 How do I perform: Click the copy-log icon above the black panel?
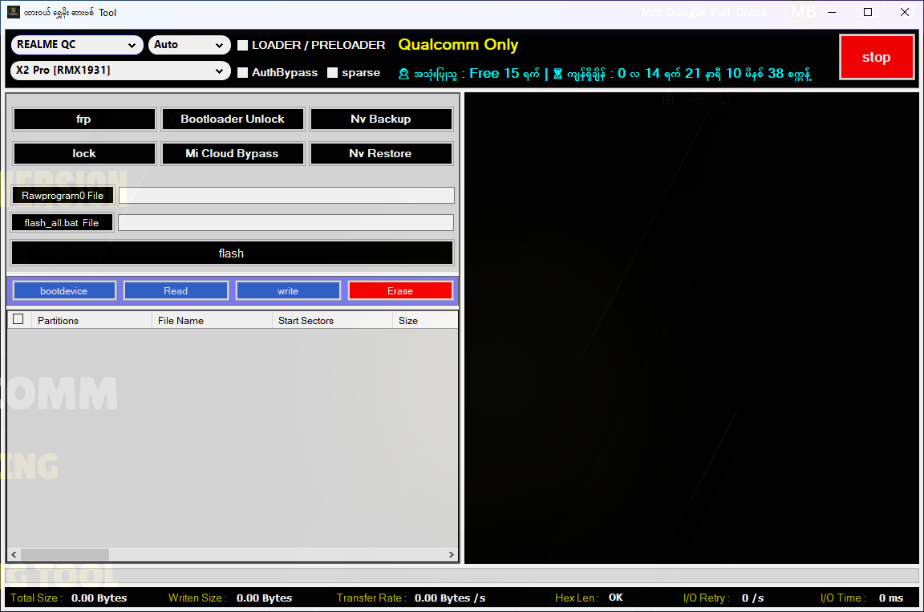pyautogui.click(x=698, y=99)
